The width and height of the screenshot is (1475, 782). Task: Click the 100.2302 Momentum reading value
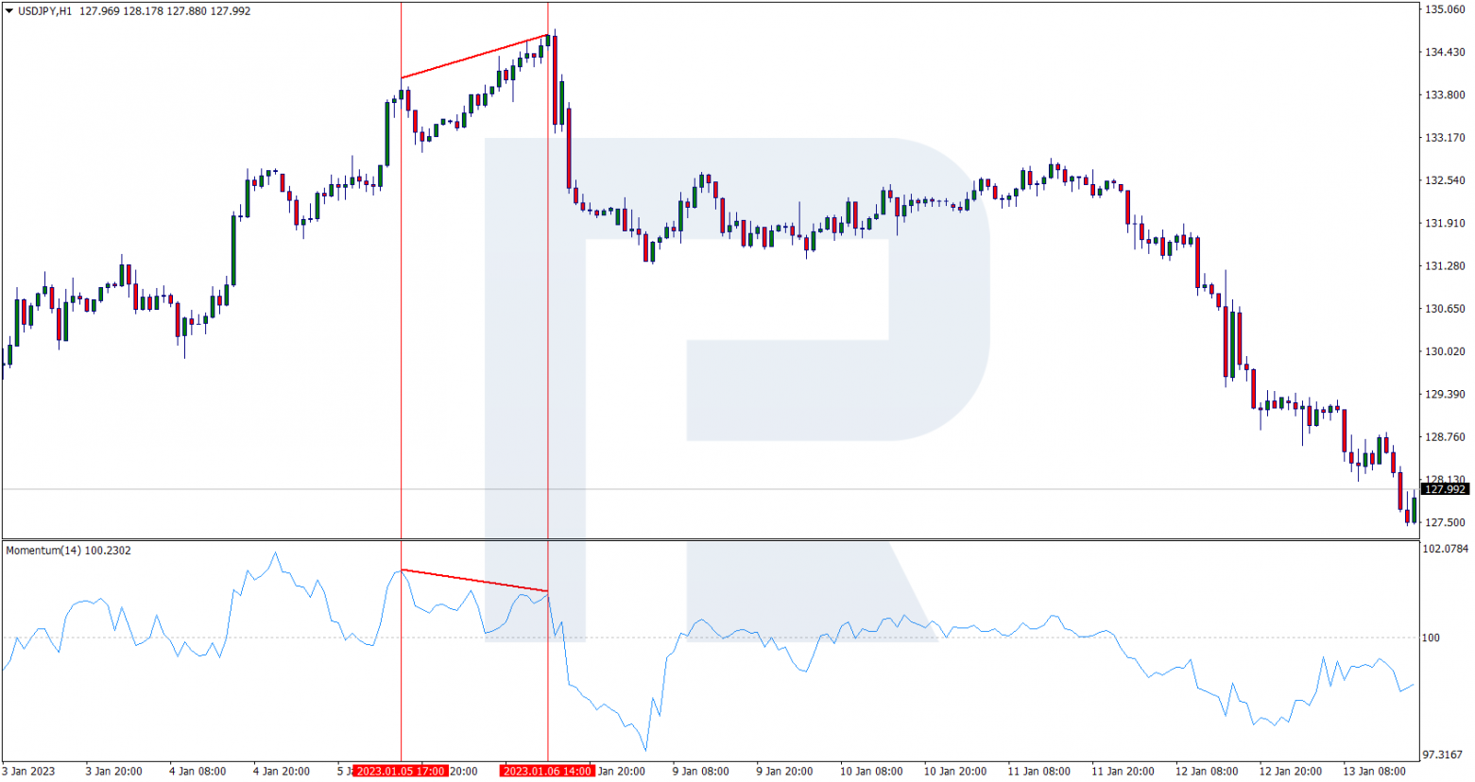tap(107, 551)
